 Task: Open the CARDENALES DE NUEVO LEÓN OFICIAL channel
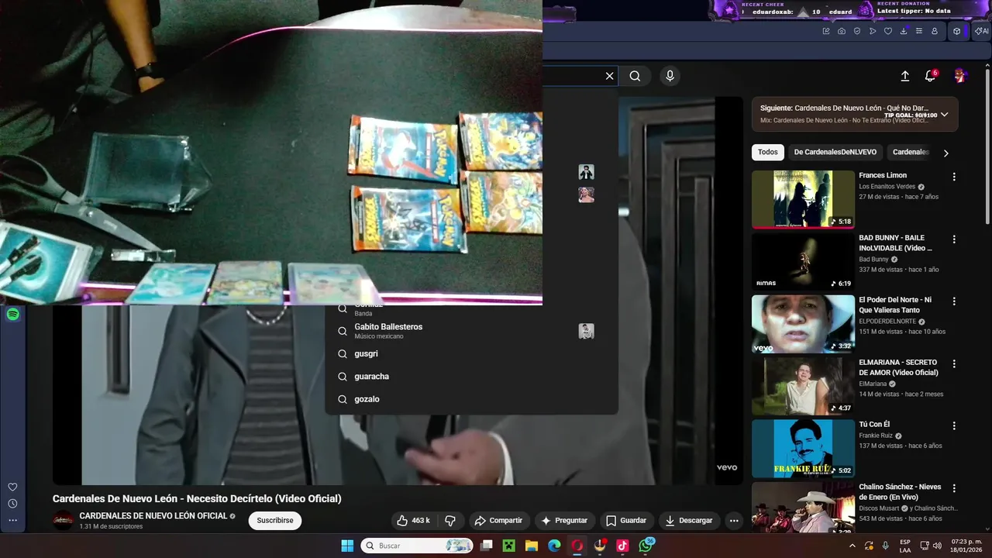(153, 516)
